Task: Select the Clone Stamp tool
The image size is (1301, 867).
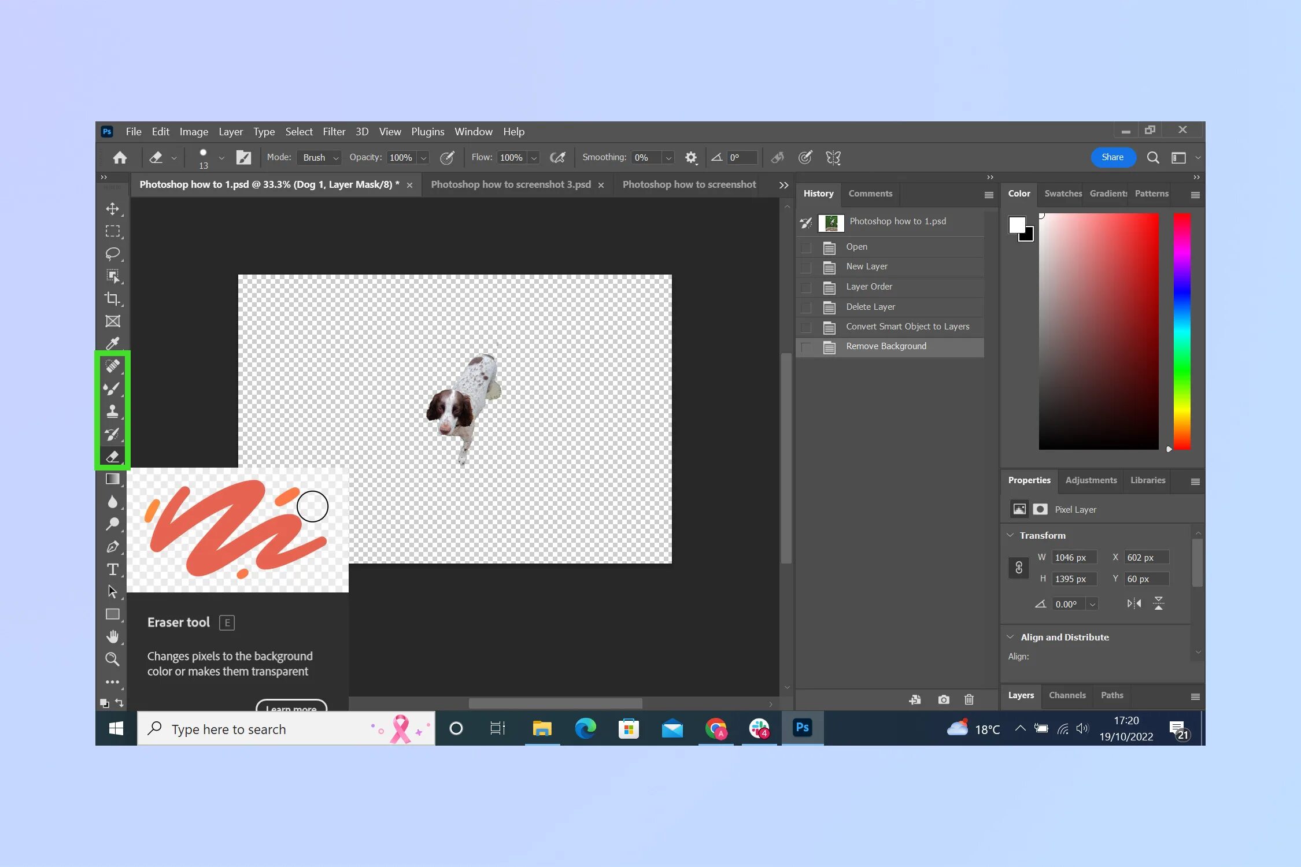Action: [112, 411]
